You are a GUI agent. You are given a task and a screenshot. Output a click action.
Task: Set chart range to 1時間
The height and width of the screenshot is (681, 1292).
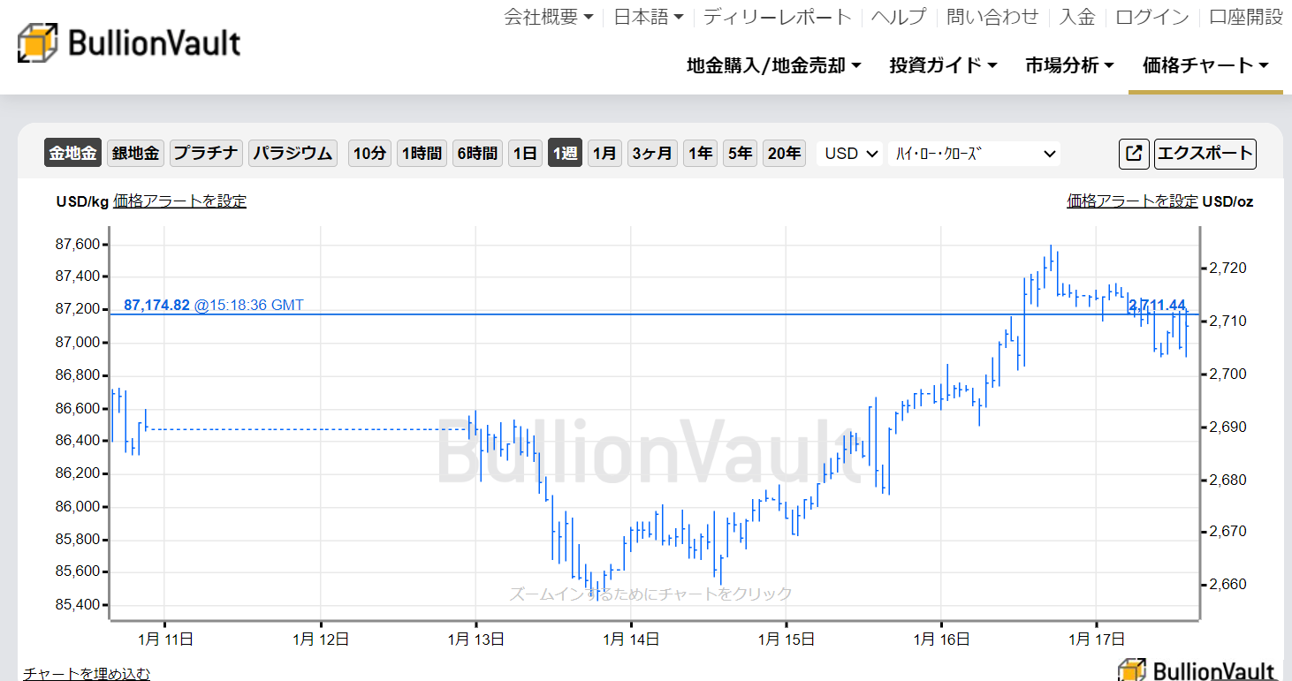[x=422, y=154]
